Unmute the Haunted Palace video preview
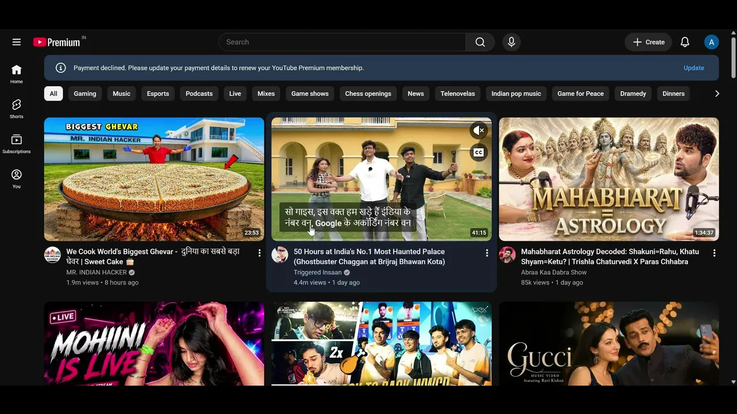This screenshot has width=737, height=414. pos(478,131)
